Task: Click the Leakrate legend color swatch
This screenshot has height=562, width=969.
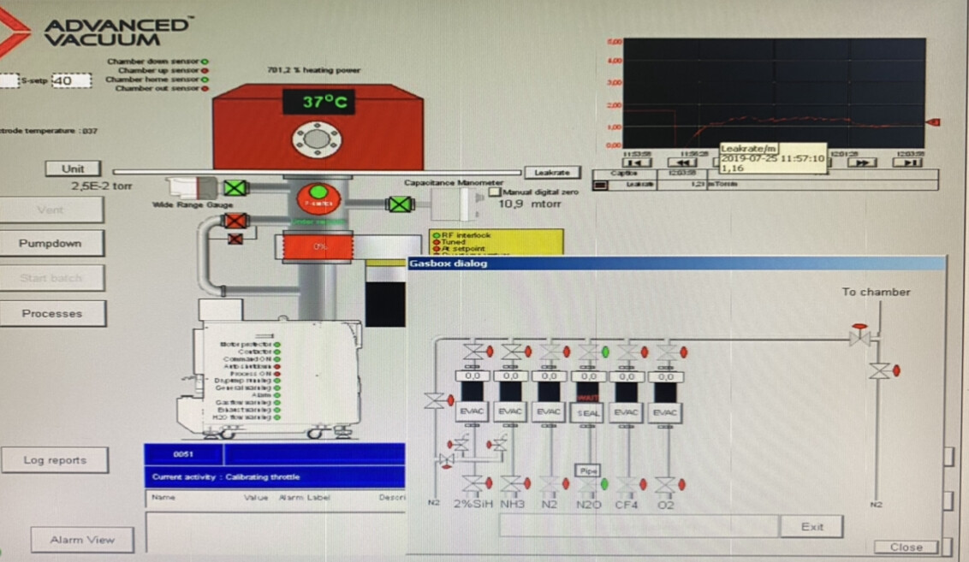Action: (600, 184)
